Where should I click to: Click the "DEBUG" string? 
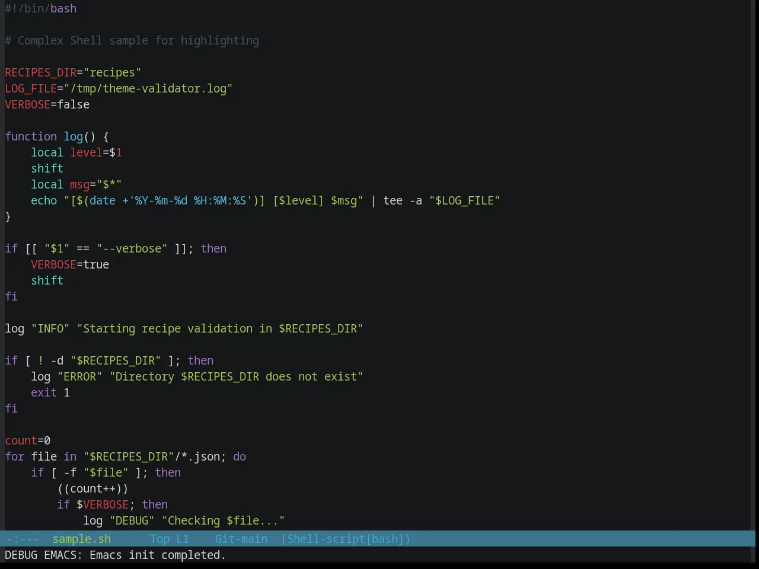coord(132,520)
